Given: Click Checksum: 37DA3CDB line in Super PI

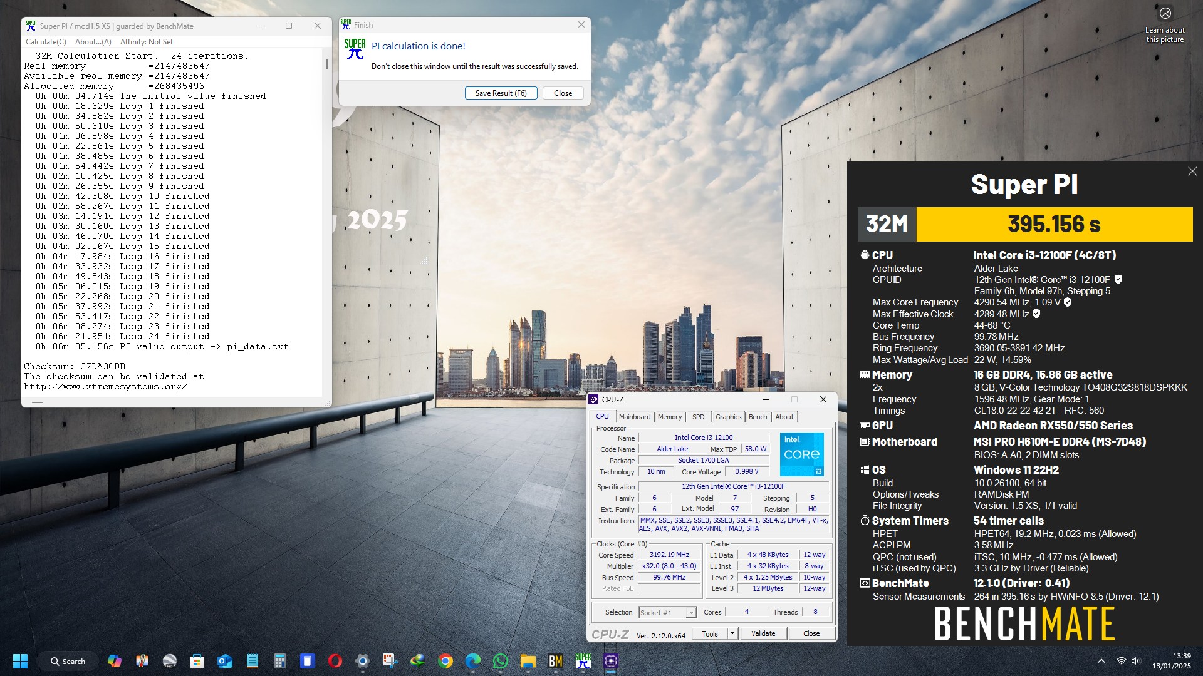Looking at the screenshot, I should pyautogui.click(x=75, y=366).
